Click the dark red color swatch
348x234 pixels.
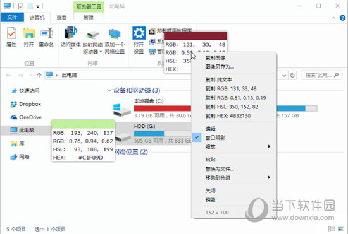pyautogui.click(x=196, y=36)
